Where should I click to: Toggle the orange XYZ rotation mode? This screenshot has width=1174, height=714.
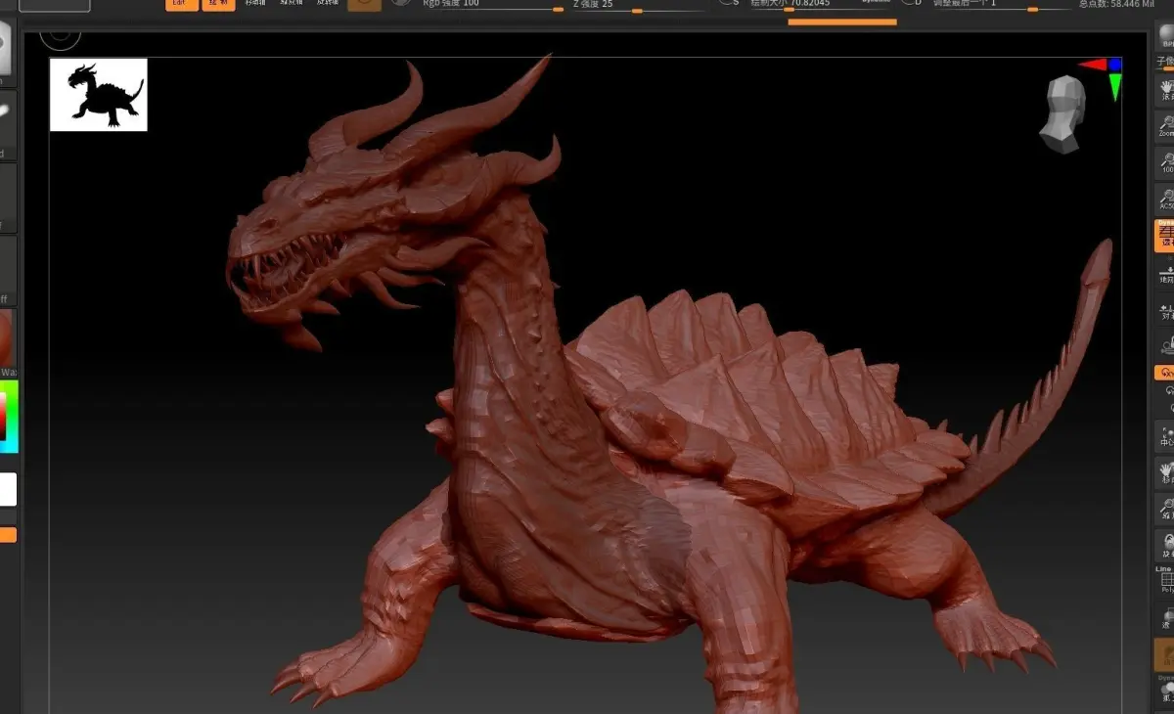tap(1165, 372)
